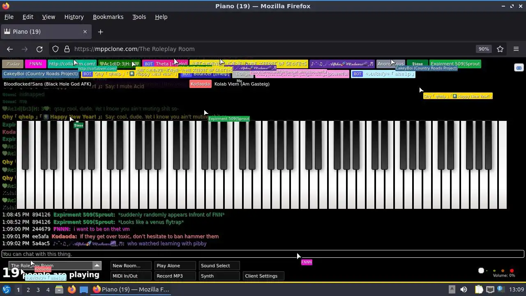This screenshot has width=526, height=296.
Task: View site security lock info
Action: [67, 49]
